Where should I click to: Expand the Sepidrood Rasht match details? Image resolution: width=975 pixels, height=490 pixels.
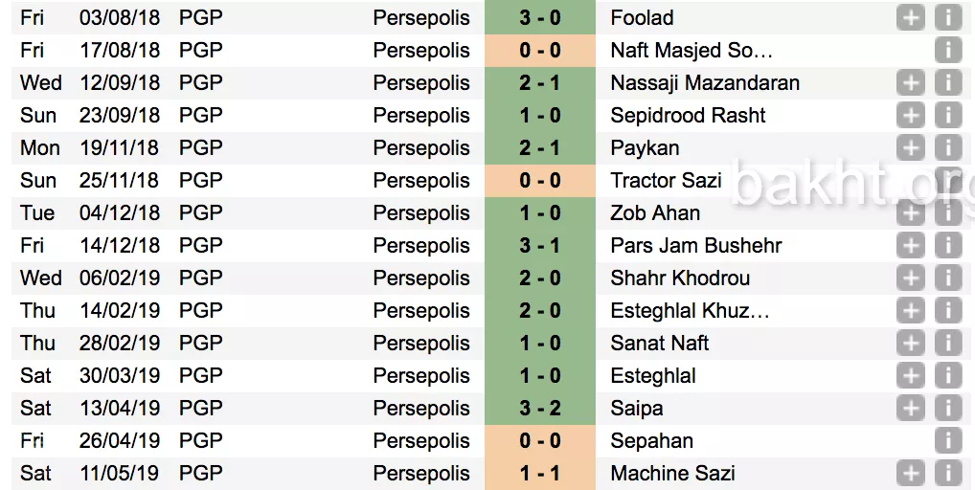[911, 115]
